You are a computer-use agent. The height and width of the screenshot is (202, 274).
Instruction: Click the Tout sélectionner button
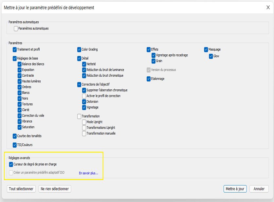(21, 189)
